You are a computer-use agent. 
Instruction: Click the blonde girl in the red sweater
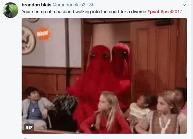[107, 113]
